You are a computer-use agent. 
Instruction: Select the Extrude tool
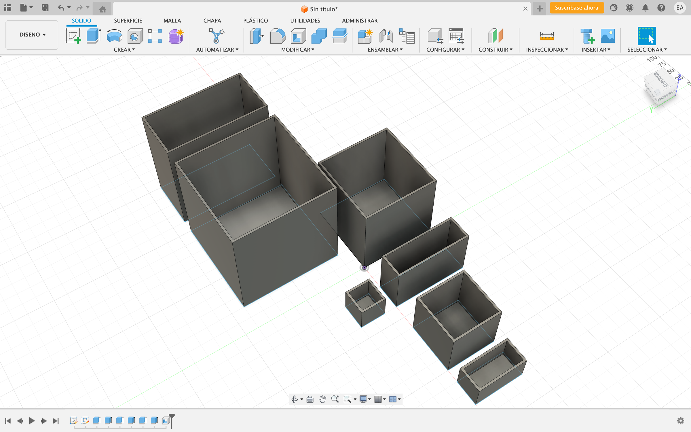(x=94, y=36)
